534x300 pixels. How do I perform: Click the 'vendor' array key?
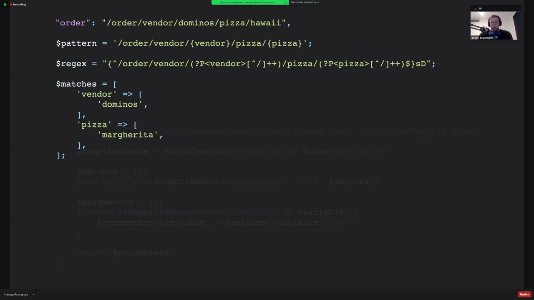tap(97, 94)
